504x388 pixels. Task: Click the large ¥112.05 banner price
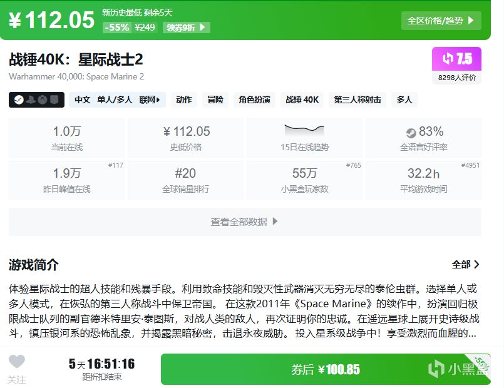pos(51,20)
